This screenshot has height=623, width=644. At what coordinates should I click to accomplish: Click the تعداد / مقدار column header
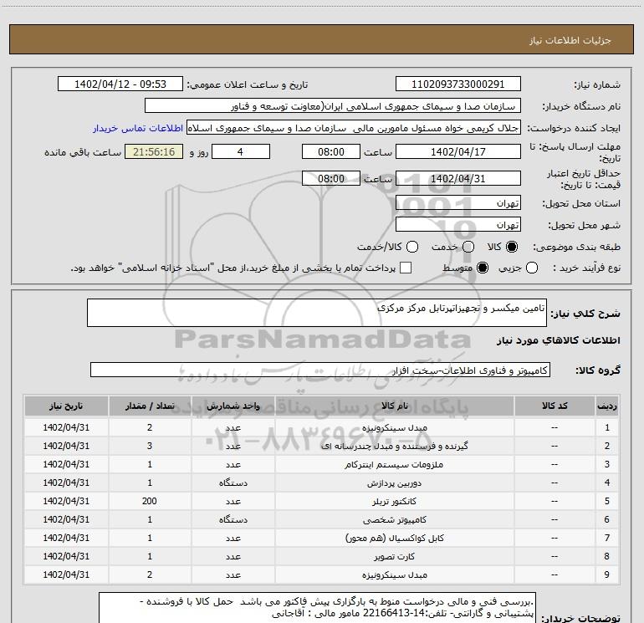pyautogui.click(x=150, y=406)
